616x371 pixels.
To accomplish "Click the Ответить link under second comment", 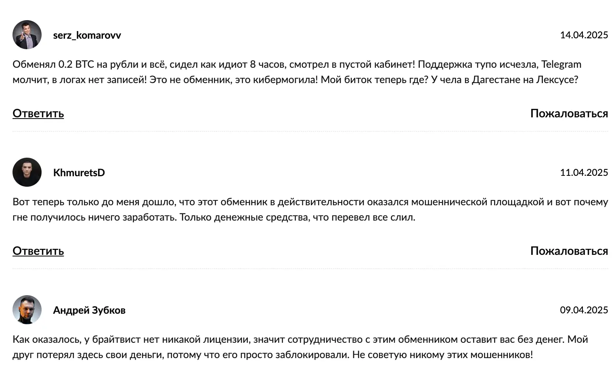I will (38, 250).
